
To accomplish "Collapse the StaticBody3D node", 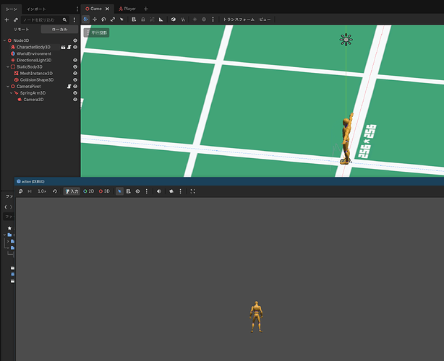I will point(7,66).
